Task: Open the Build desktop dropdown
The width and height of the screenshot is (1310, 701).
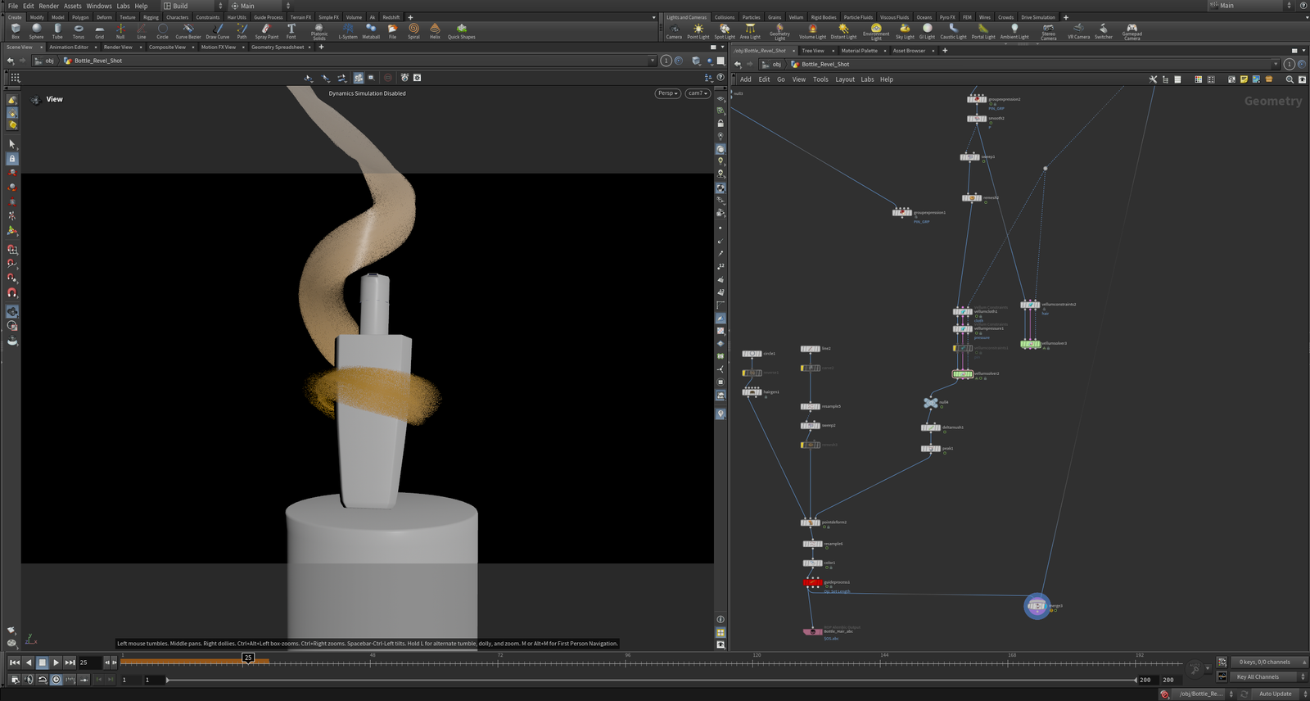Action: pos(192,6)
